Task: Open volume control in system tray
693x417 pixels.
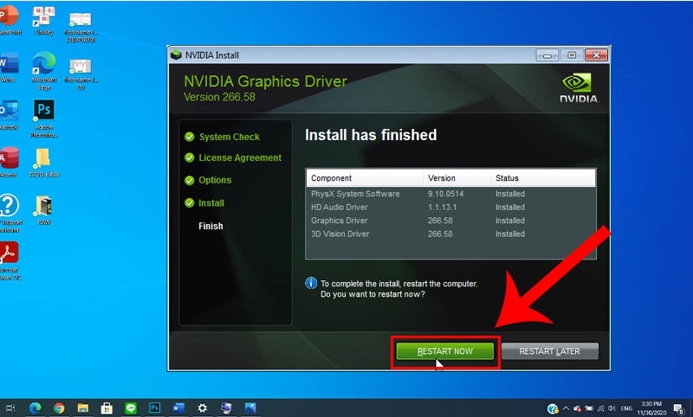Action: 612,408
